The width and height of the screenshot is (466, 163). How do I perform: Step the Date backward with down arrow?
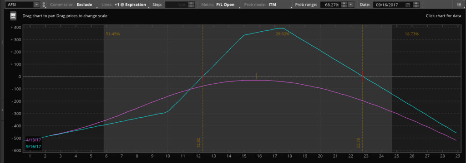coord(416,6)
